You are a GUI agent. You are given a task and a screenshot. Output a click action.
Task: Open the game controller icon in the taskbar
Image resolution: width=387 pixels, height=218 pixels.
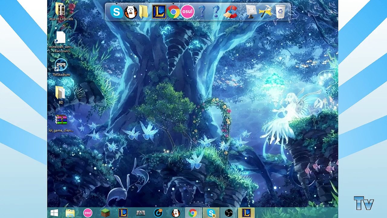click(x=141, y=213)
